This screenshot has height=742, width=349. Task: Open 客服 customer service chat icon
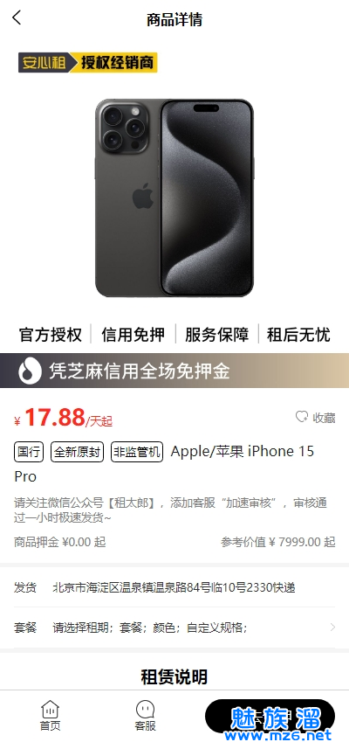click(145, 716)
